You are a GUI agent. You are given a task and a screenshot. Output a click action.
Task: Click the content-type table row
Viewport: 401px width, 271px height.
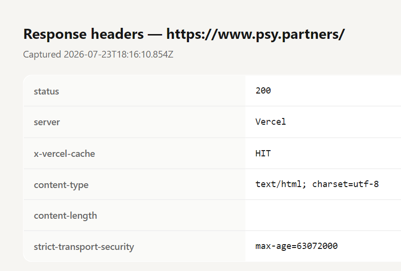(212, 184)
